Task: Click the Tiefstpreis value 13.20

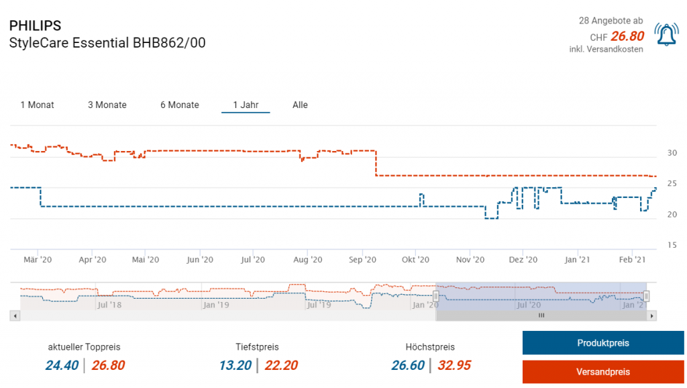Action: click(x=235, y=365)
